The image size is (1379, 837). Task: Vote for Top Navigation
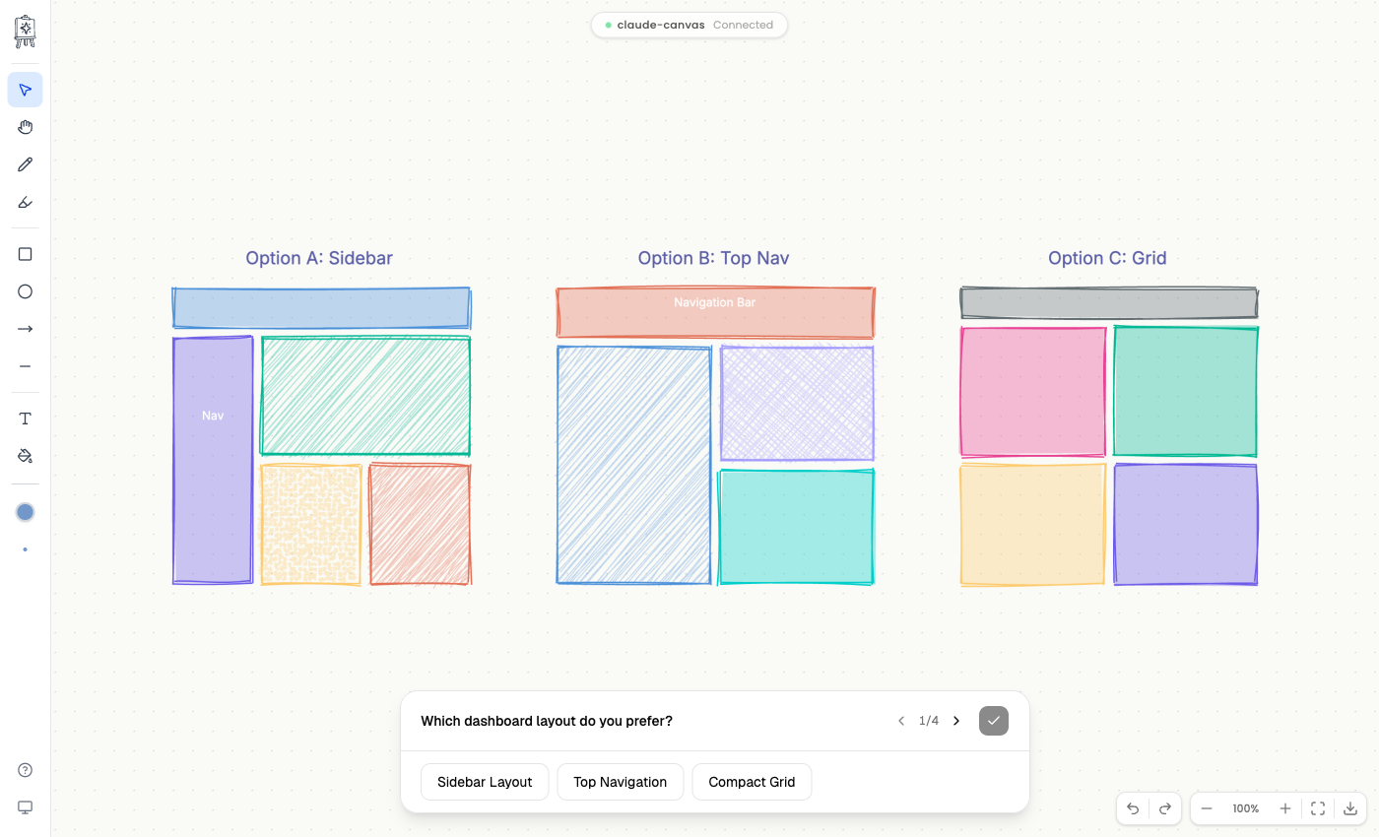(x=620, y=781)
